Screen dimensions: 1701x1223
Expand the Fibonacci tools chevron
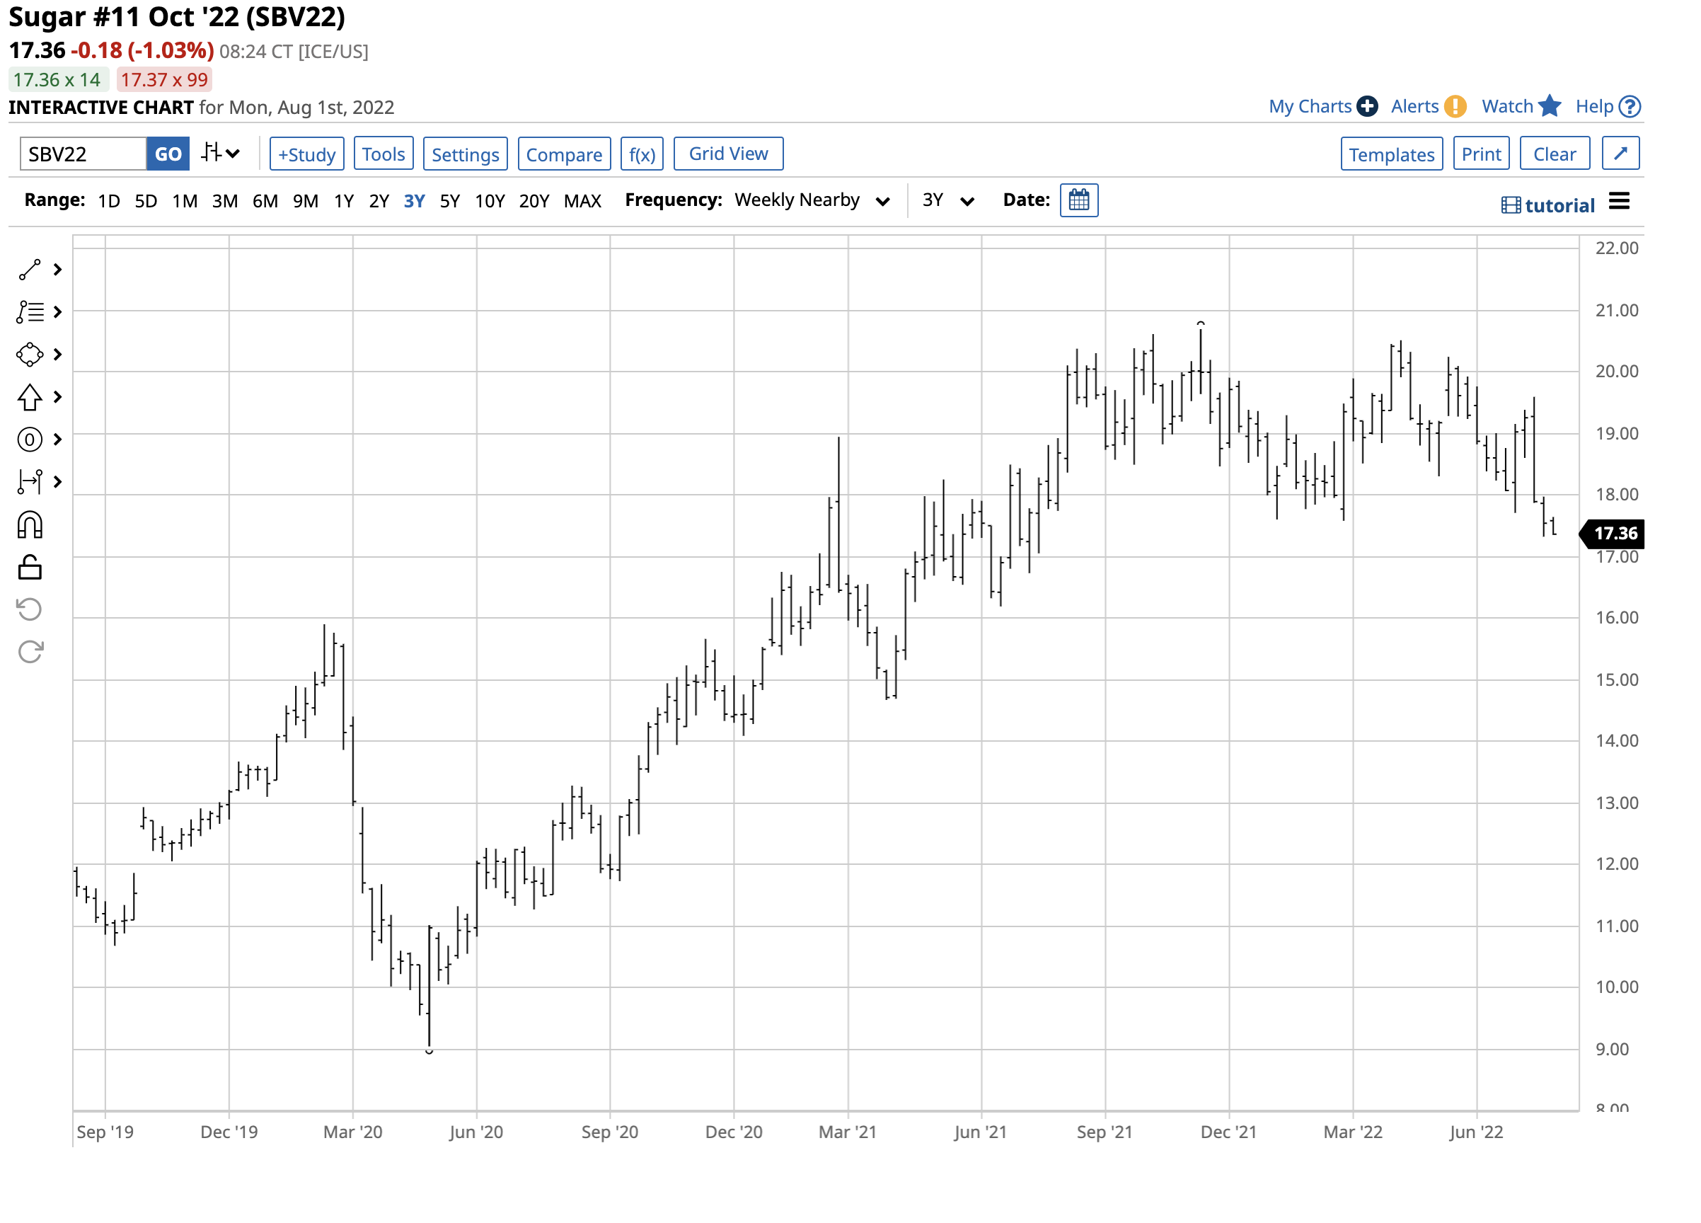pos(58,312)
